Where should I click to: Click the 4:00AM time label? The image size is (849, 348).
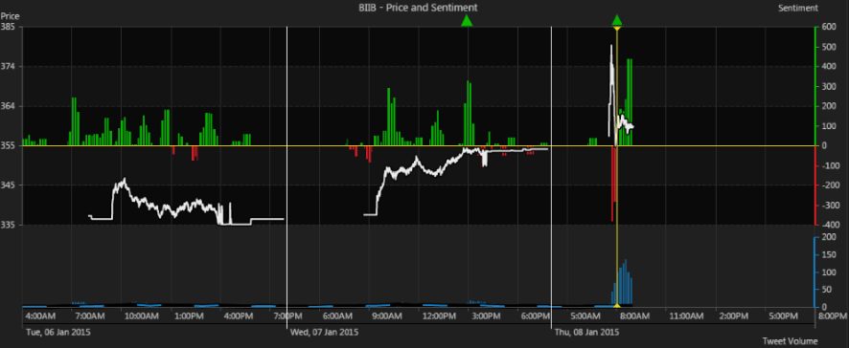pos(40,315)
